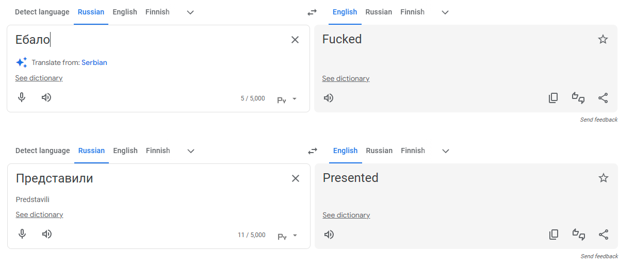Viewport: 635px width, 267px height.
Task: Save the 'Presented' translation with star
Action: point(604,178)
